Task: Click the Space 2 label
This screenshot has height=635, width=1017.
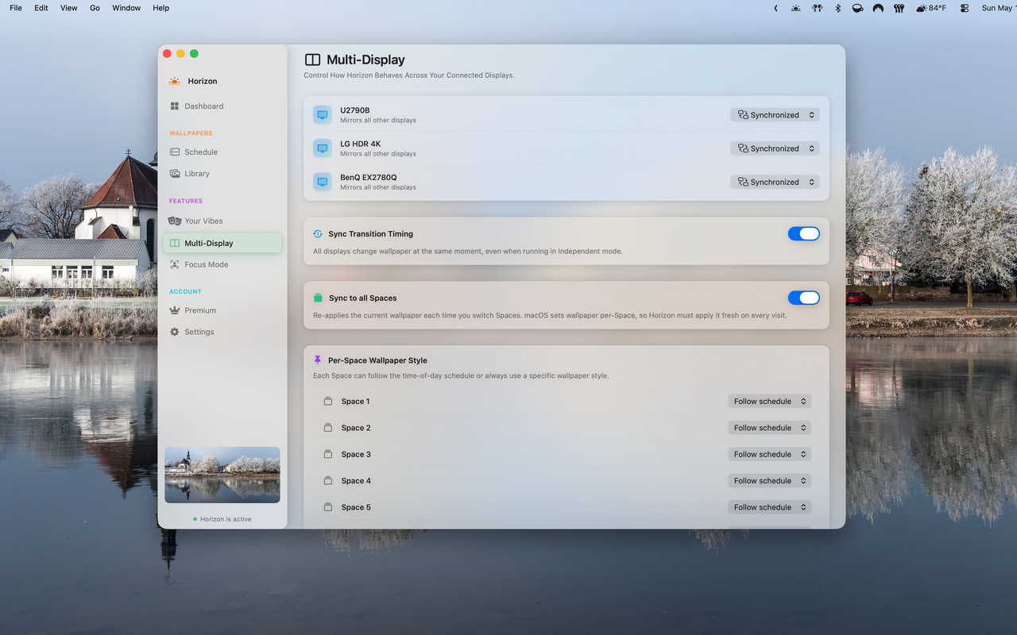Action: pyautogui.click(x=356, y=428)
